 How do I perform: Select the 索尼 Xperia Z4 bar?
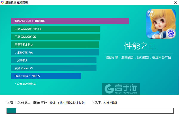pos(54,68)
